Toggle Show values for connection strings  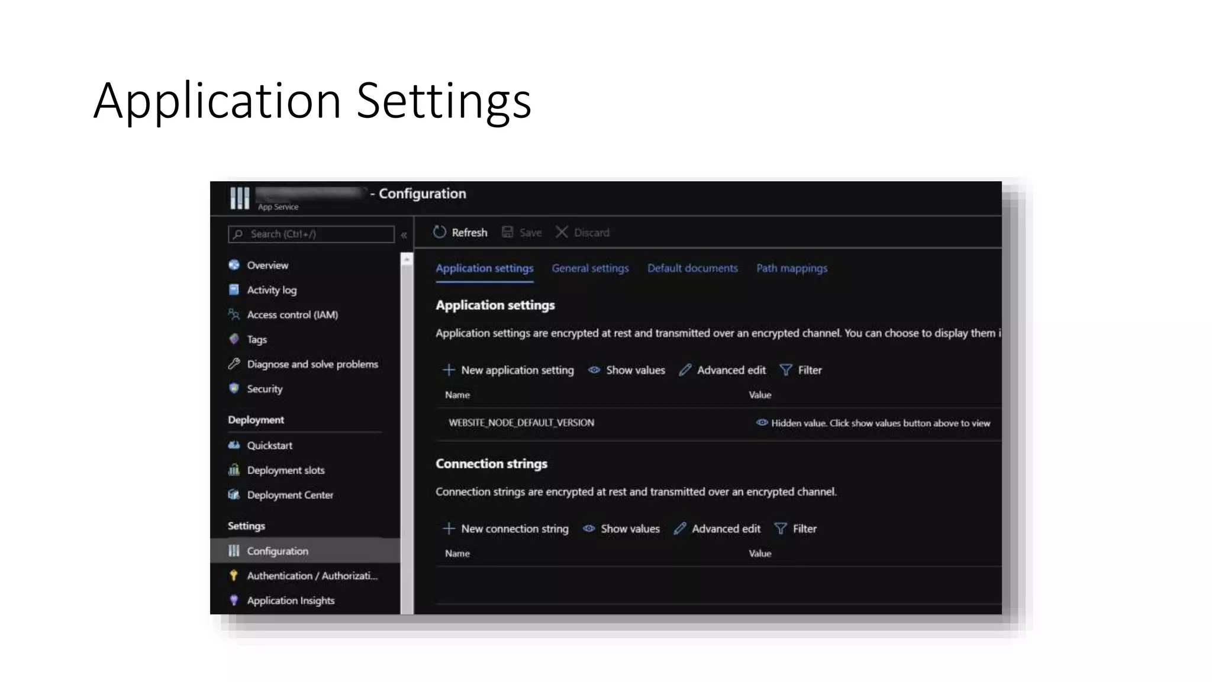[x=621, y=529]
